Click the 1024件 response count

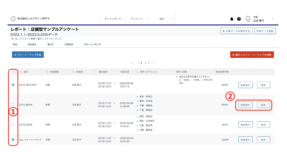coord(225,140)
